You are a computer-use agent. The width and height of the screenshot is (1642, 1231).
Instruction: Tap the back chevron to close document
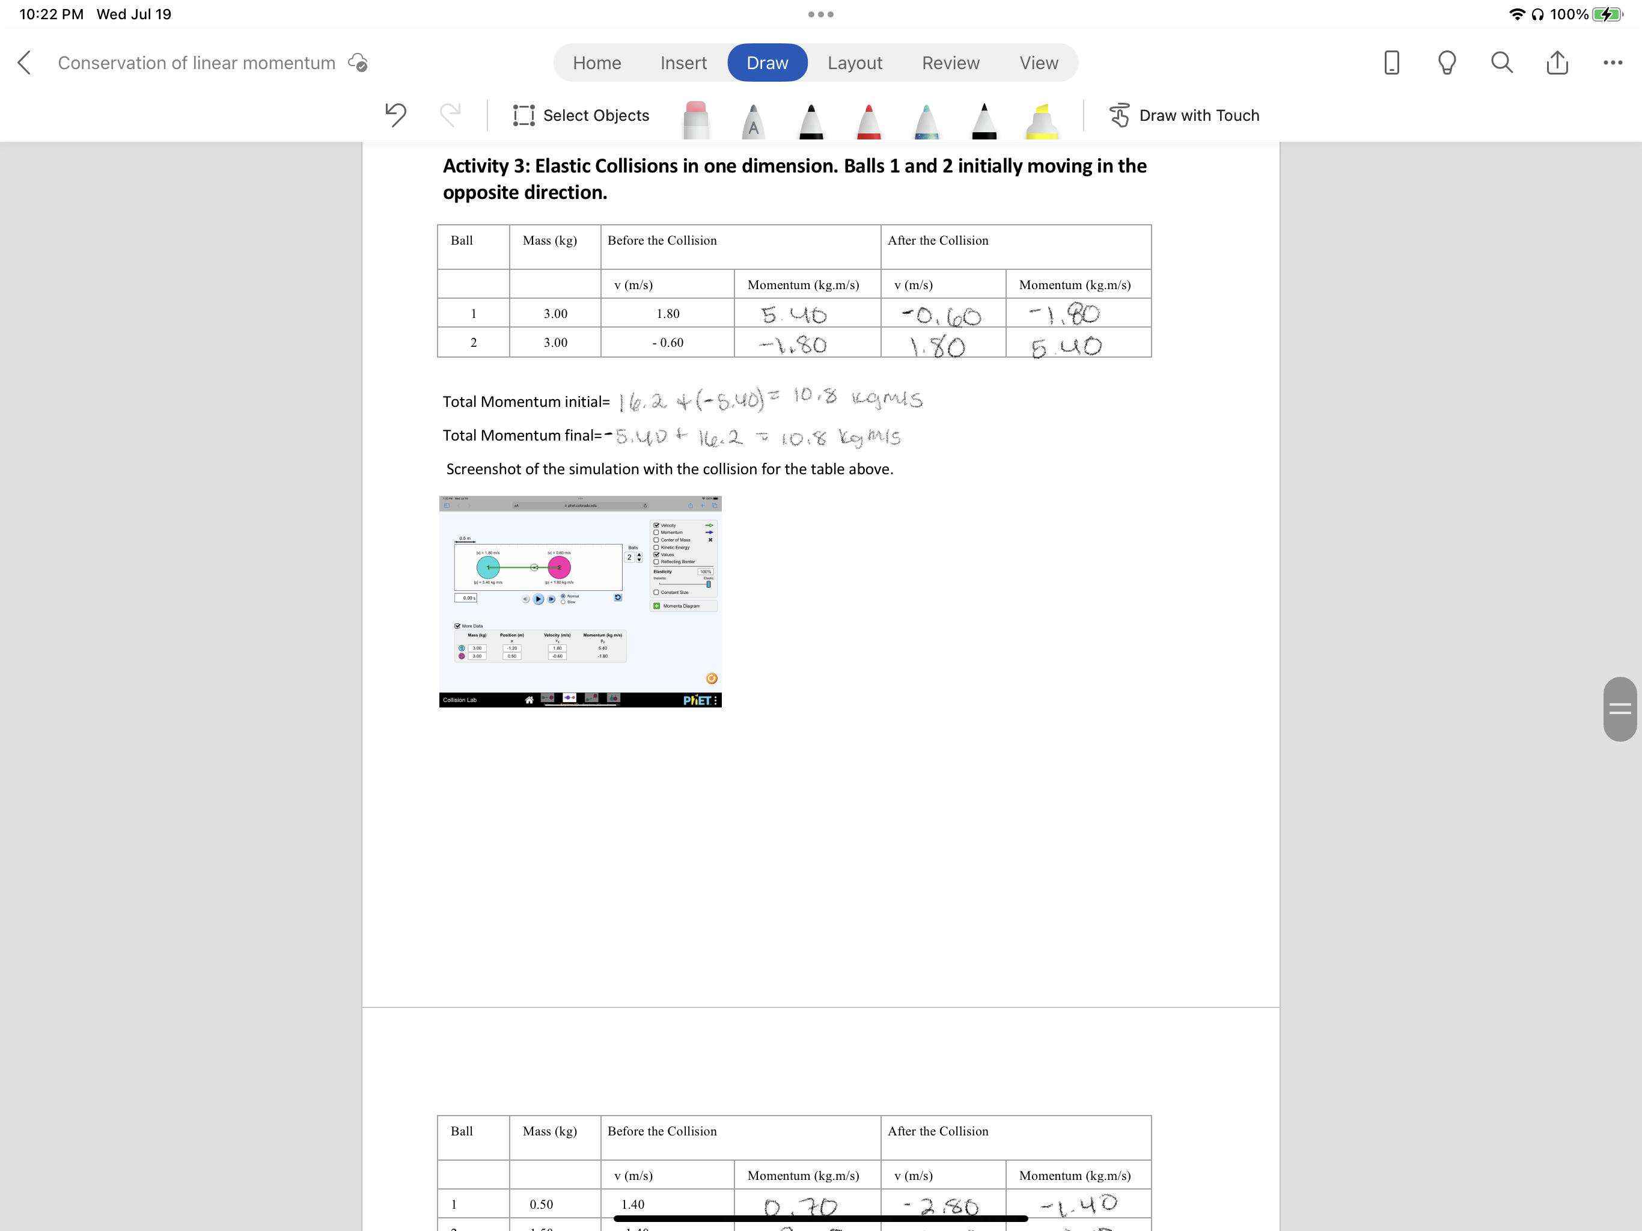point(25,63)
